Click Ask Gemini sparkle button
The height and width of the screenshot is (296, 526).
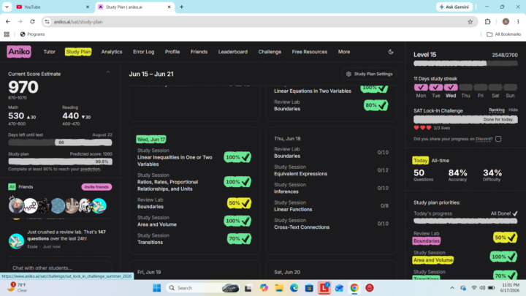[454, 7]
